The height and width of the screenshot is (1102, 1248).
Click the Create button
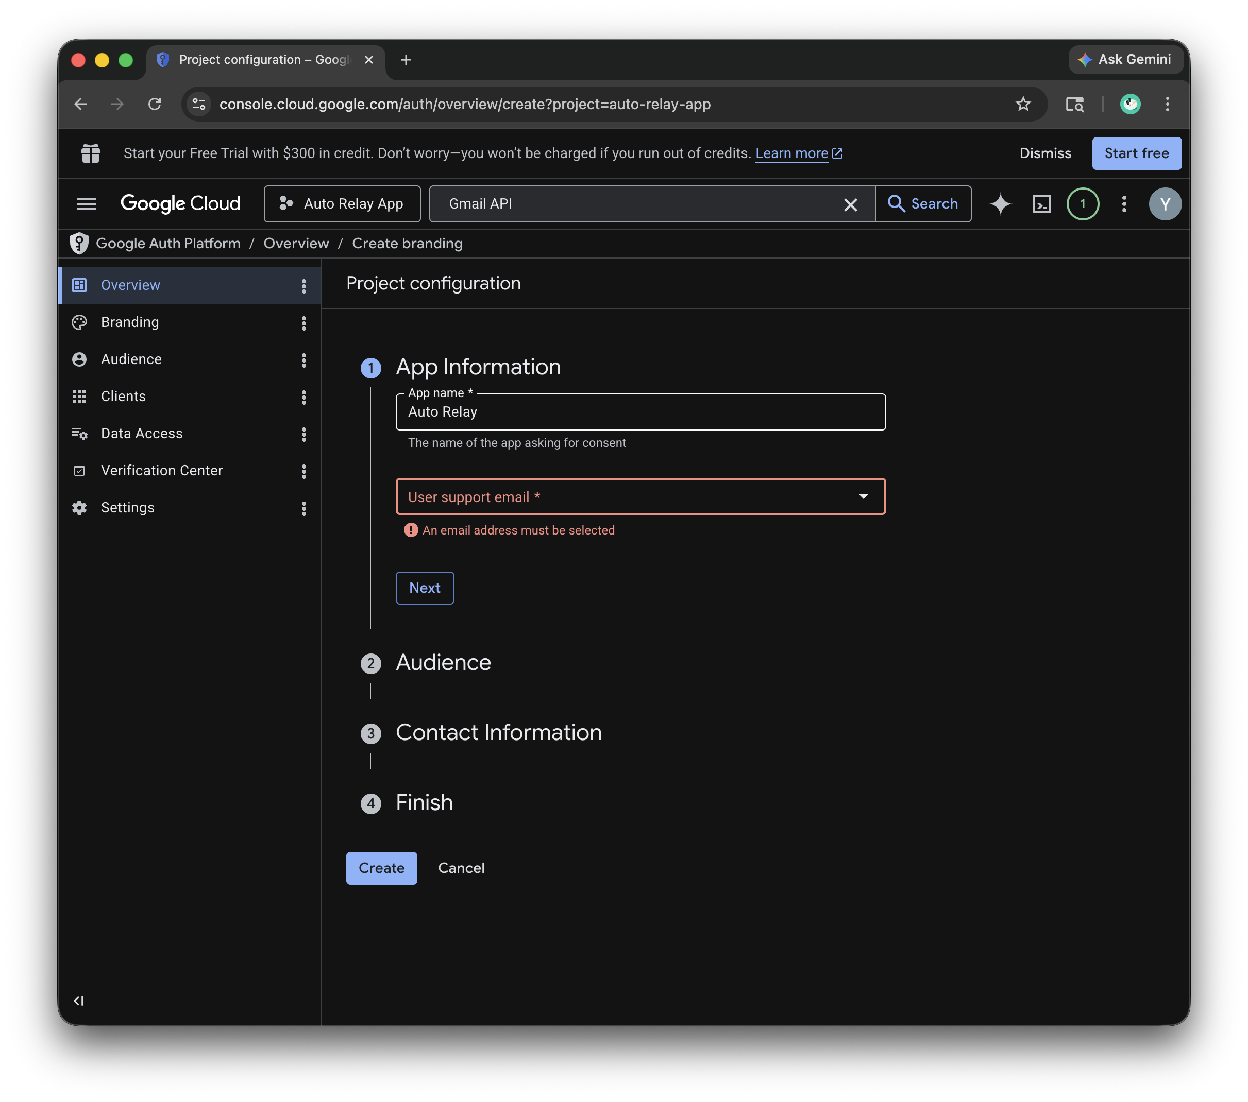tap(381, 868)
